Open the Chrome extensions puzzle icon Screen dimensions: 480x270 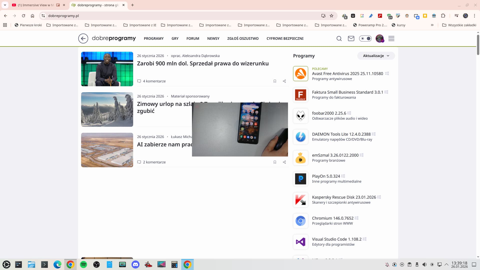(443, 16)
